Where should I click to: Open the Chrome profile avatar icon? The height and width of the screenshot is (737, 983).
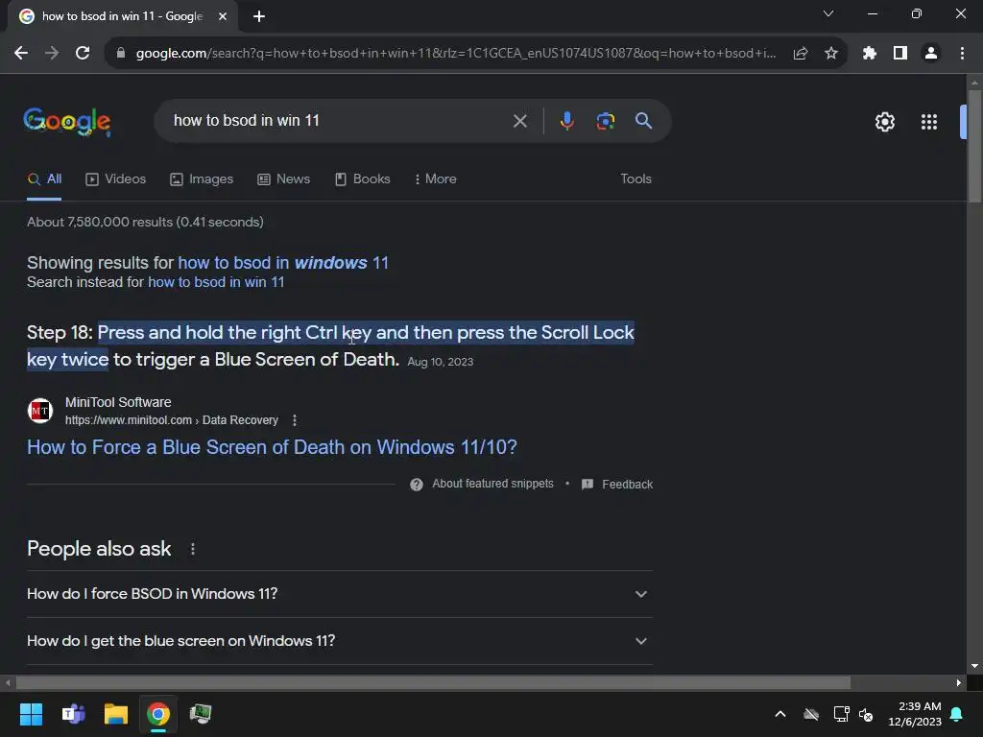[x=931, y=54]
